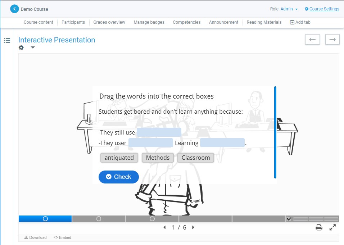Open the caret dropdown beside the gear icon

(x=33, y=47)
